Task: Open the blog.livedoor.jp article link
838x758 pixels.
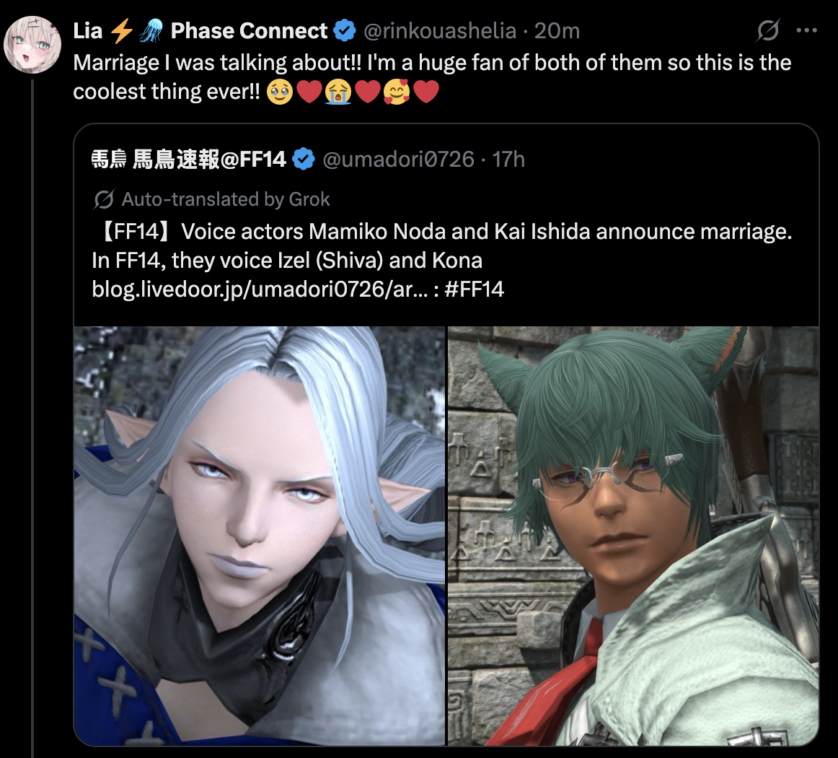Action: [260, 289]
